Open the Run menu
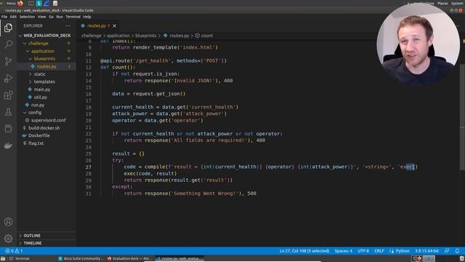Screen dimensions: 465x262 (60, 17)
